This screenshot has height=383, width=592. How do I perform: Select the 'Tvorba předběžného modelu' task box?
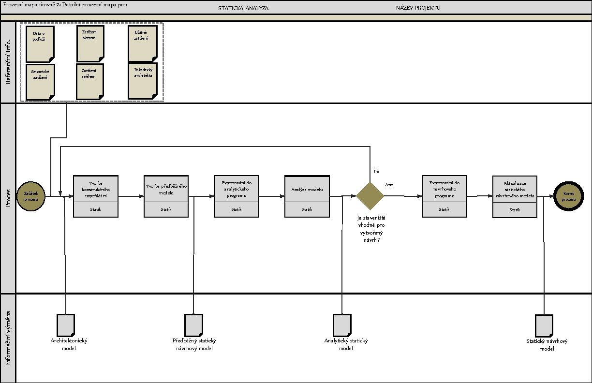click(x=166, y=196)
